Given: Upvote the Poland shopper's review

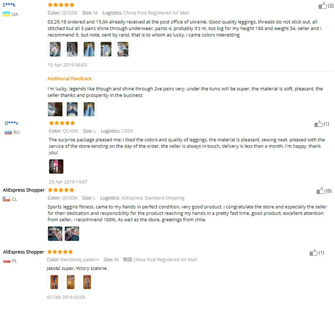Looking at the screenshot, I should coord(314,253).
